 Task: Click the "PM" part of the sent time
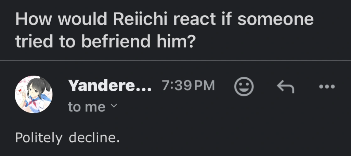[x=204, y=85]
